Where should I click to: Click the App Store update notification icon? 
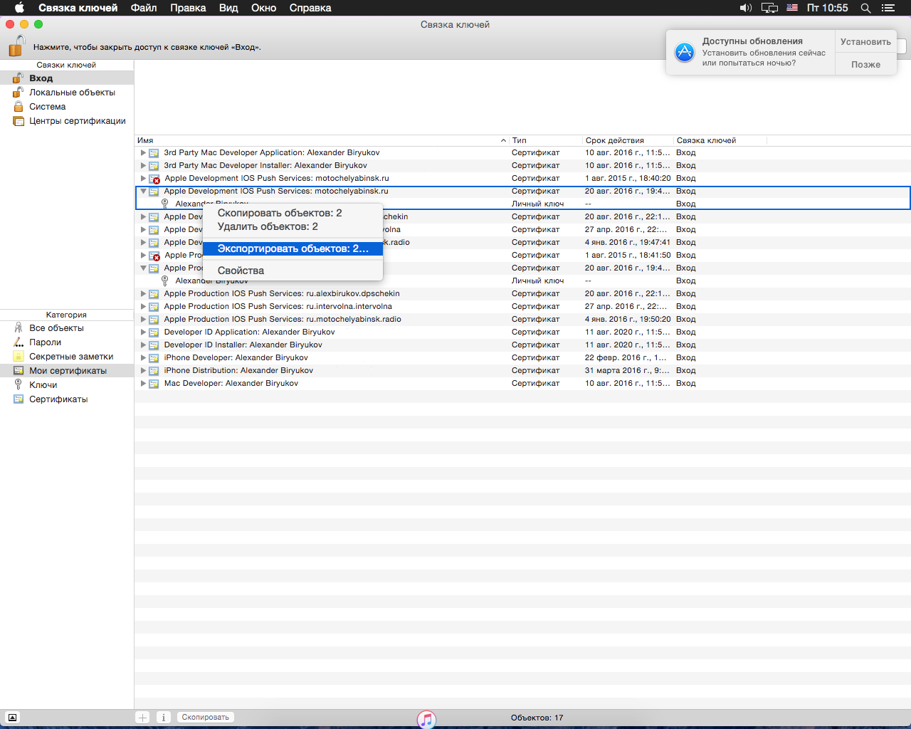685,53
